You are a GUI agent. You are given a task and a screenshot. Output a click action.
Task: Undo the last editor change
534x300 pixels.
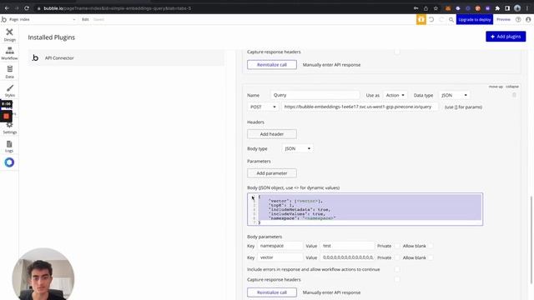tap(431, 19)
